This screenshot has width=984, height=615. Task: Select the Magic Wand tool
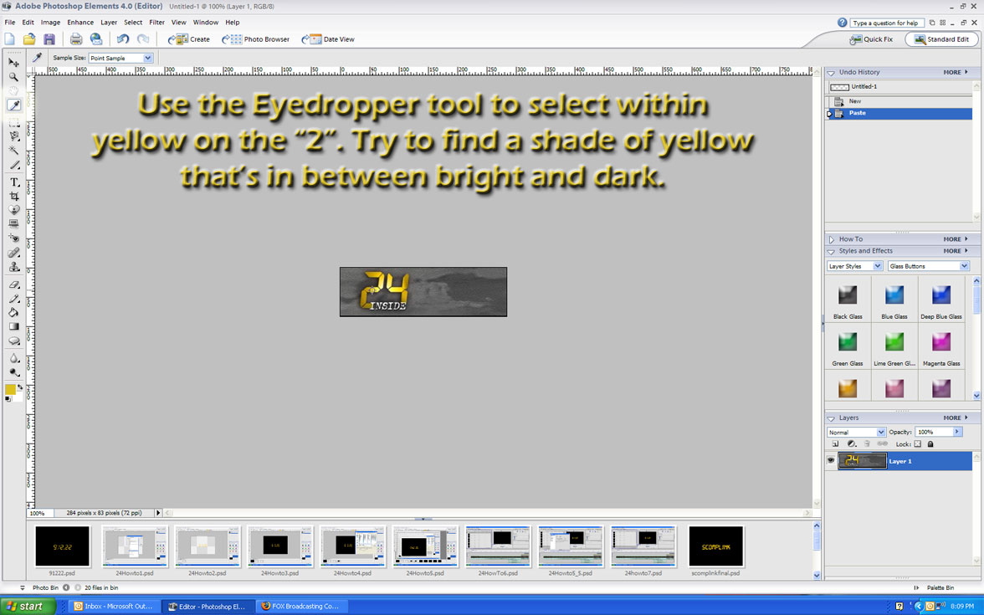tap(13, 151)
